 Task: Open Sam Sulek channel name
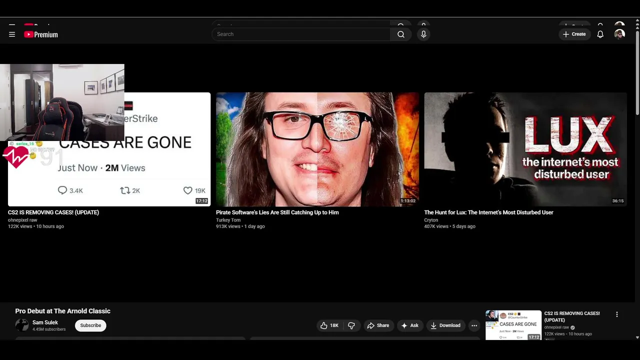point(45,322)
